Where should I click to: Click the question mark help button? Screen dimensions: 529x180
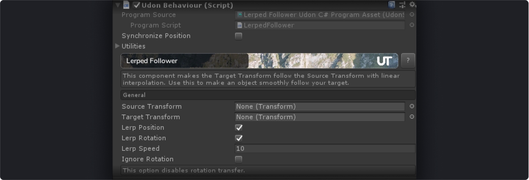(x=408, y=61)
